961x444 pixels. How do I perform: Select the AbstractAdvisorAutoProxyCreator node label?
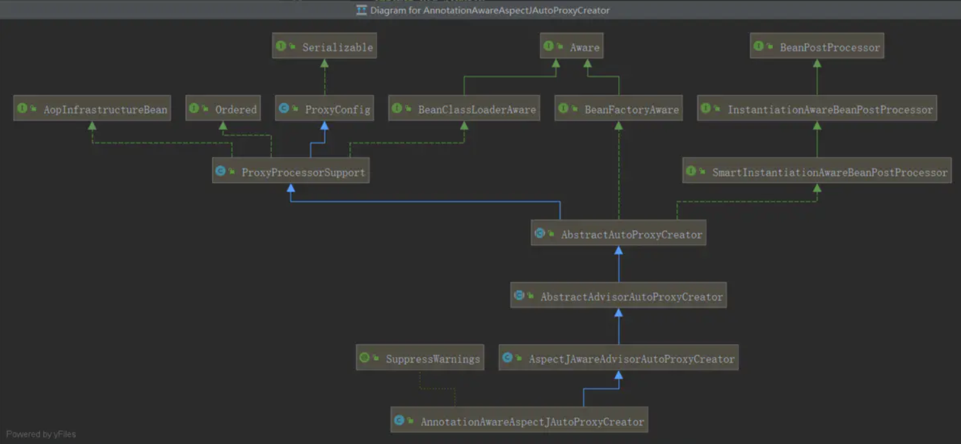coord(631,297)
